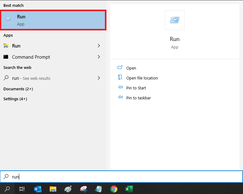
Task: Click the search magnifier taskbar button
Action: point(7,189)
